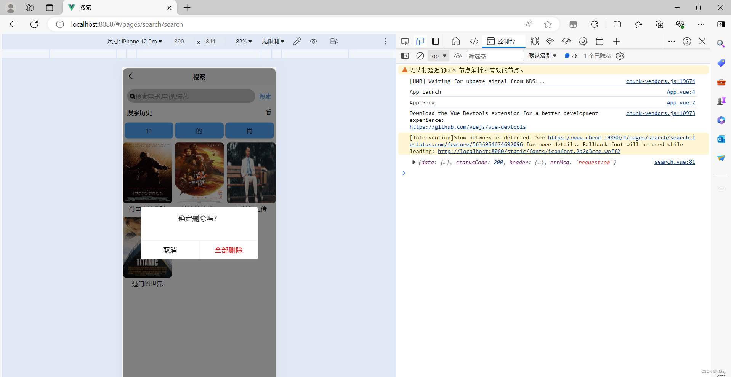Screen dimensions: 731x377
Task: Open console settings gear
Action: tap(620, 56)
